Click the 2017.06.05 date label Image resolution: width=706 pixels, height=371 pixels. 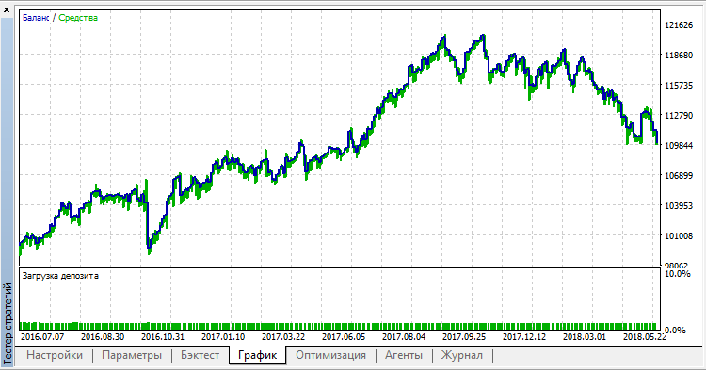point(344,337)
